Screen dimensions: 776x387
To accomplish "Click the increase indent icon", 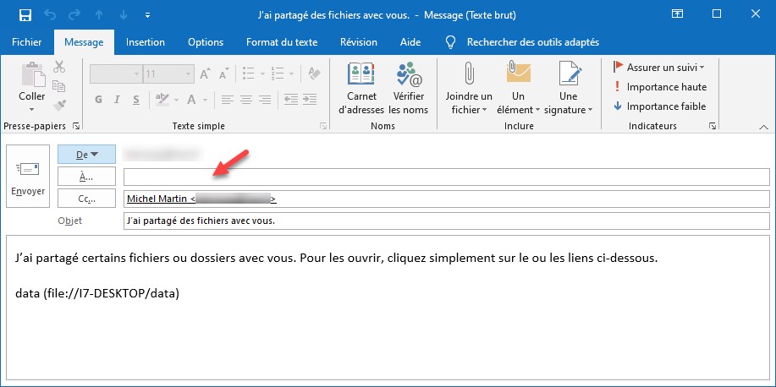I will pos(310,100).
